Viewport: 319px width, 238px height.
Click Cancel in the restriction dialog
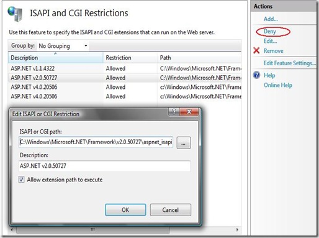point(171,210)
